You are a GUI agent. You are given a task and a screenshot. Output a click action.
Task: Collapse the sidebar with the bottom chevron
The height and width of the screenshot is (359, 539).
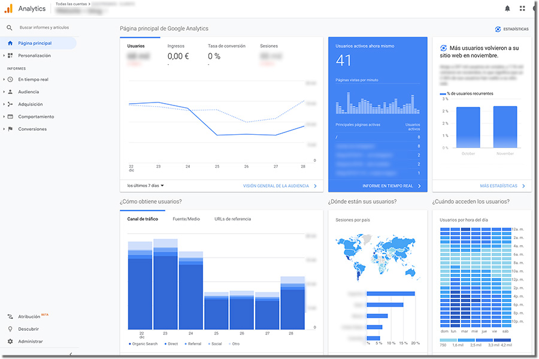pos(71,354)
